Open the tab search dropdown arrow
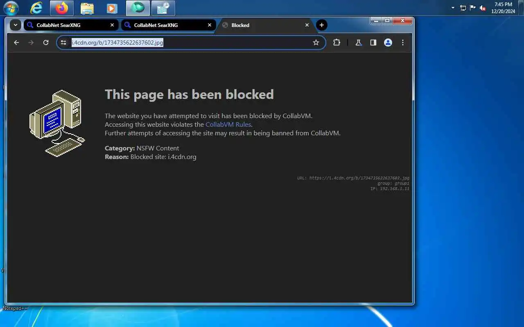Viewport: 524px width, 327px height. coord(15,25)
